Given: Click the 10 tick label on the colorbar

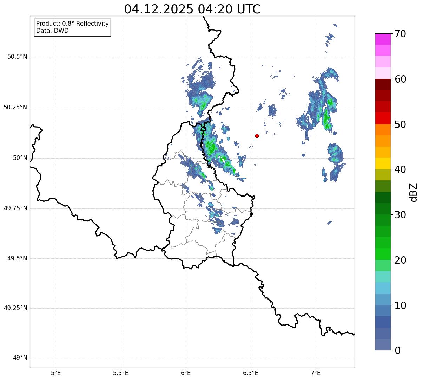Looking at the screenshot, I should click(x=400, y=305).
